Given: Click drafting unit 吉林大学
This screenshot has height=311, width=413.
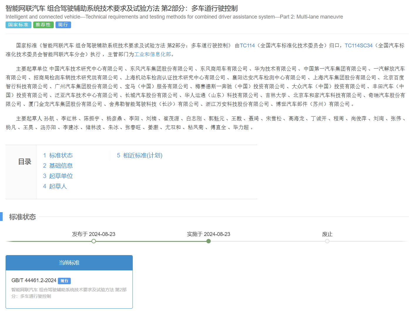Looking at the screenshot, I should (x=276, y=95).
